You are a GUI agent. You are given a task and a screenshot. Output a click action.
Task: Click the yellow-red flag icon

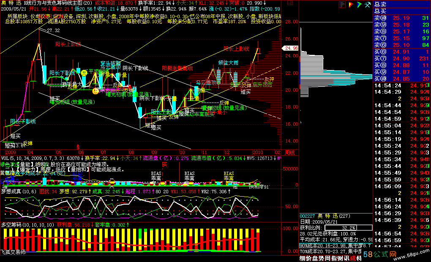(351, 5)
